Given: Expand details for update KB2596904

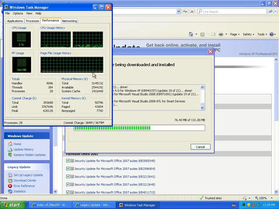Looking at the screenshot, I should click(x=72, y=169).
